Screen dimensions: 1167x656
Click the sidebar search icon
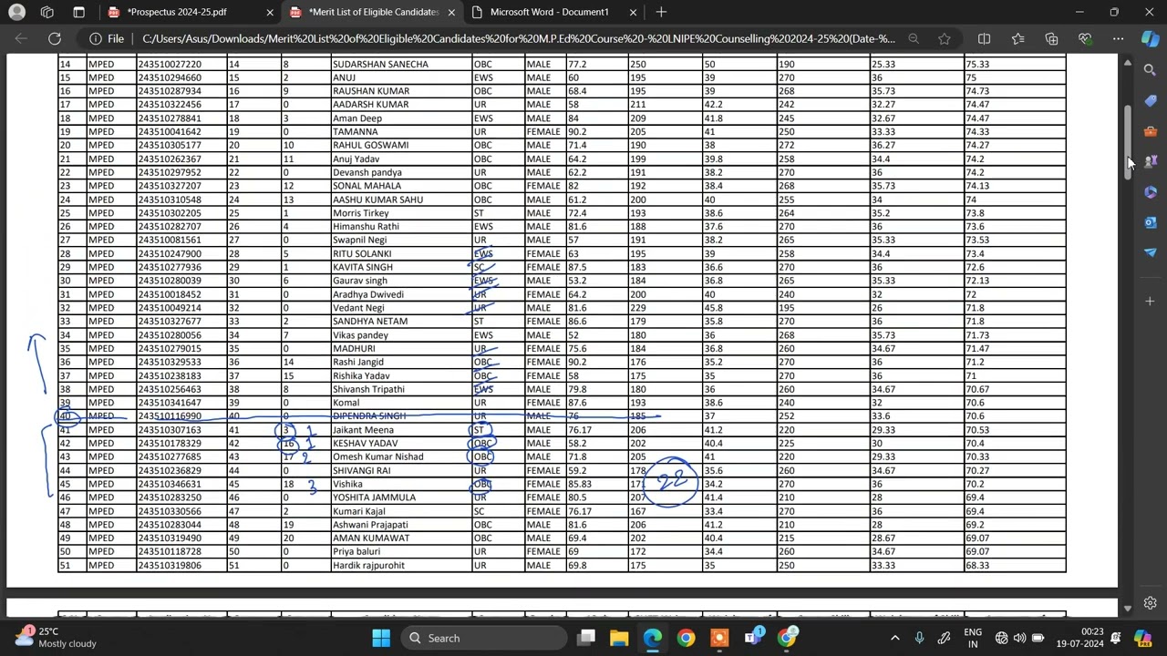(1150, 70)
